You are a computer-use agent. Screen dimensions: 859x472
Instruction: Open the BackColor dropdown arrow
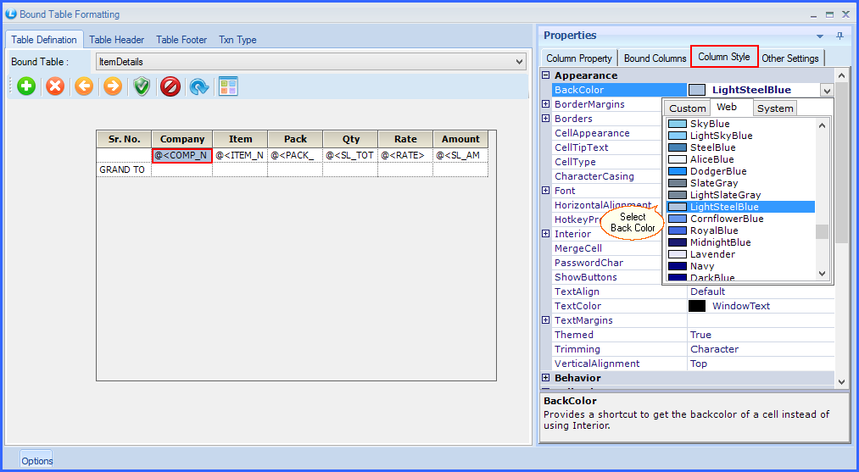825,90
